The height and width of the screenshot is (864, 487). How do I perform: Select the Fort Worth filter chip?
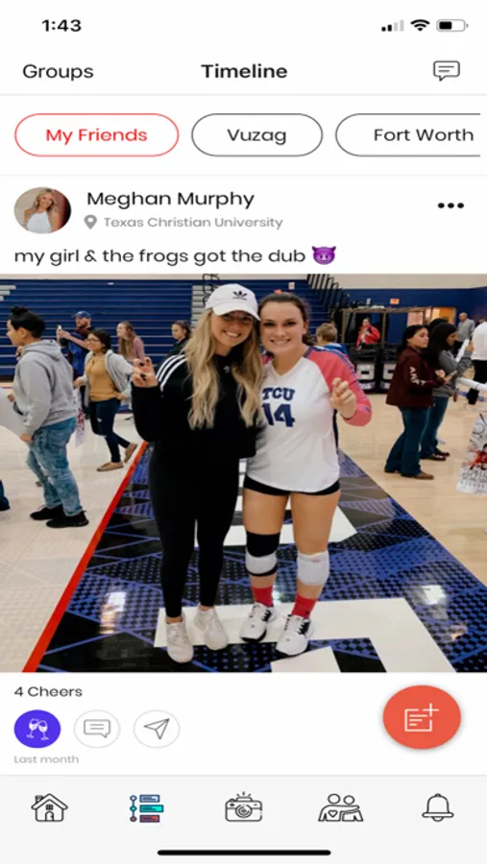pos(411,135)
